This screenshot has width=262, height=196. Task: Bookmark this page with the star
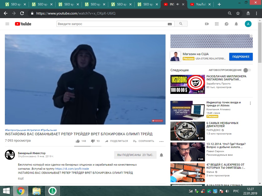click(238, 13)
